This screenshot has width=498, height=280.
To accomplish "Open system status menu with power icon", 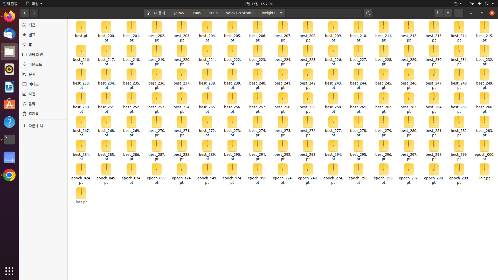I will pyautogui.click(x=482, y=4).
